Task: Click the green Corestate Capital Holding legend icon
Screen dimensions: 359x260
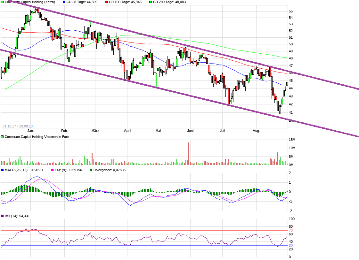Action: pyautogui.click(x=2, y=2)
